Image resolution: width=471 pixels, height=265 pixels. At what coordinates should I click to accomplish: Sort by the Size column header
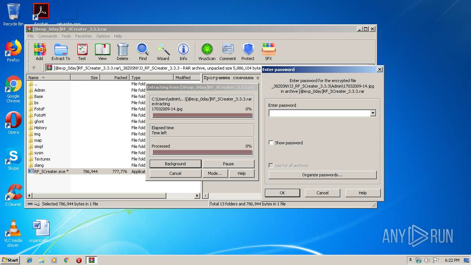[x=85, y=78]
